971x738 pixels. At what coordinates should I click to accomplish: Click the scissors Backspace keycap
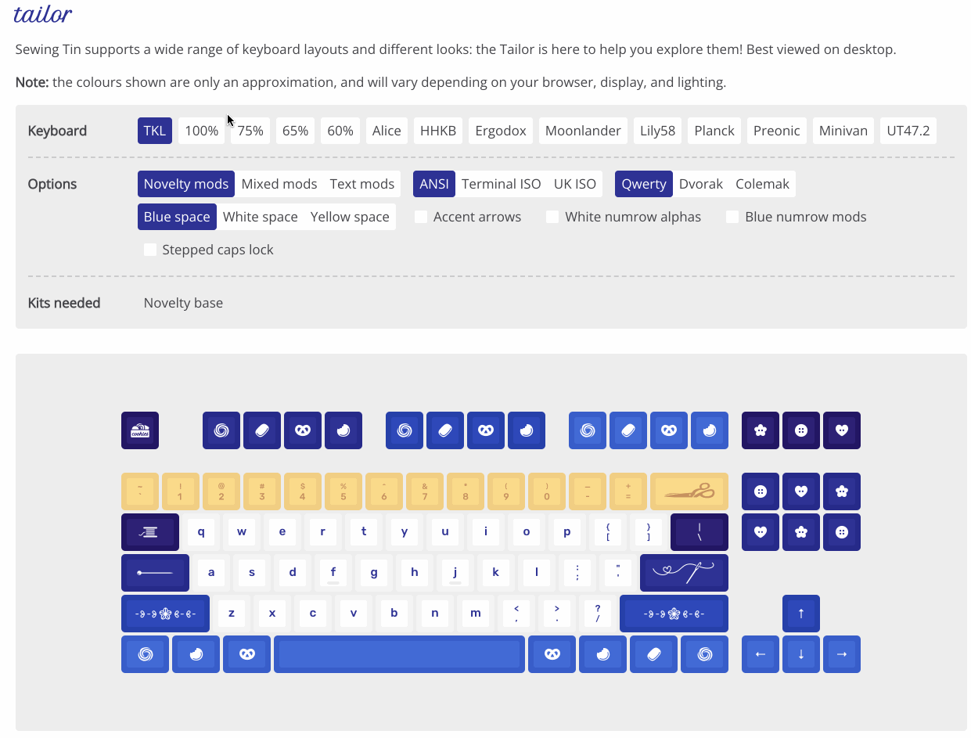pos(689,491)
